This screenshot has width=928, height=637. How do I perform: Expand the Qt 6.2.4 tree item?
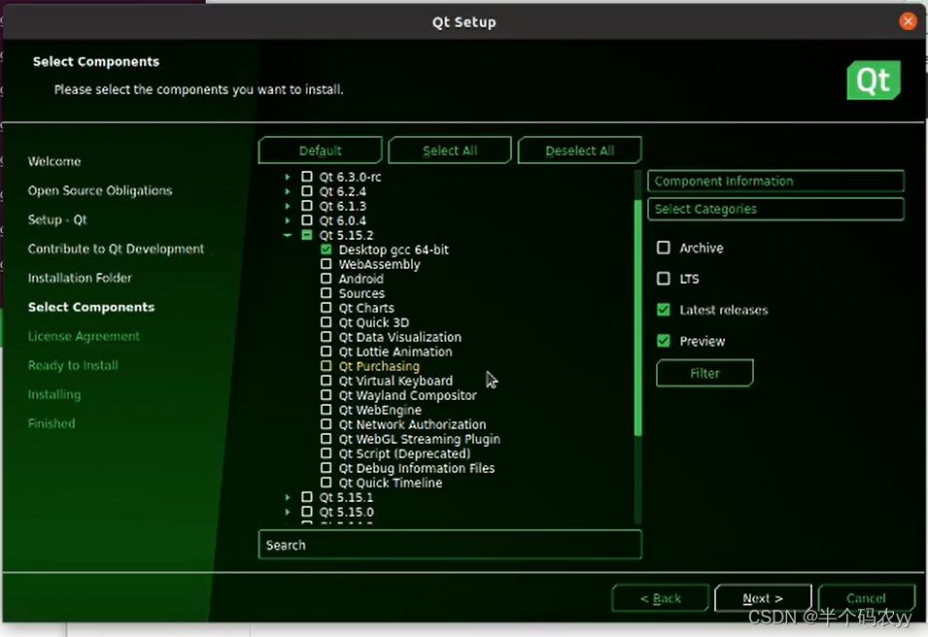tap(287, 191)
